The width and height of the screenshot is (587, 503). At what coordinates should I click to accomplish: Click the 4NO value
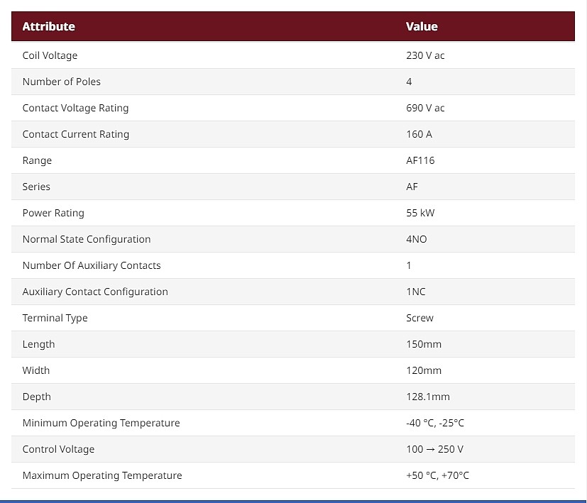[417, 239]
